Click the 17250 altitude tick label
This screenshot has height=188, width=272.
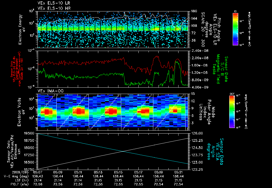click(29, 155)
